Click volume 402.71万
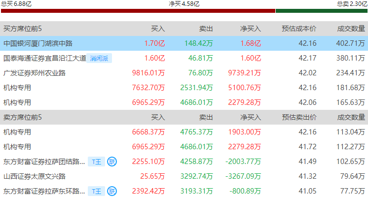The image size is (368, 197). [x=350, y=43]
